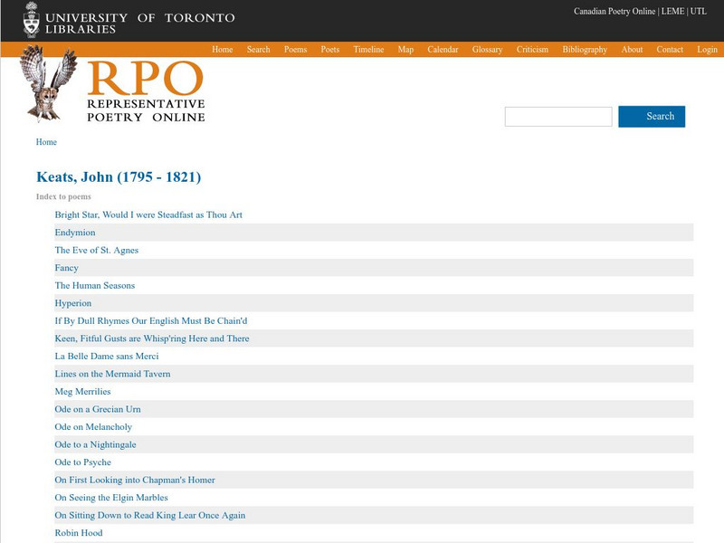Open the Fancy poem link

click(66, 268)
